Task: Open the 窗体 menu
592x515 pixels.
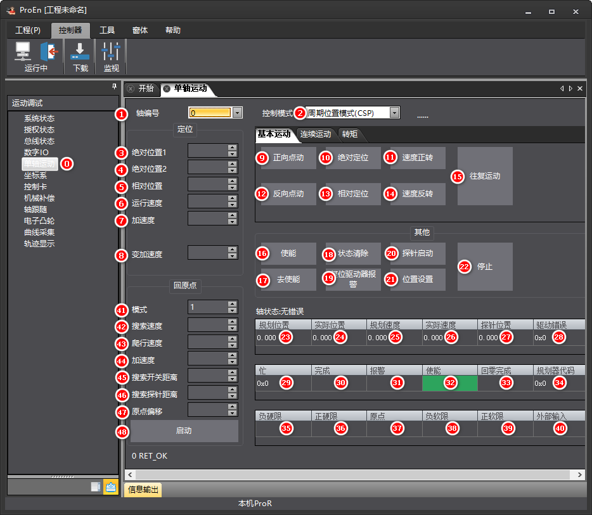Action: (x=139, y=30)
